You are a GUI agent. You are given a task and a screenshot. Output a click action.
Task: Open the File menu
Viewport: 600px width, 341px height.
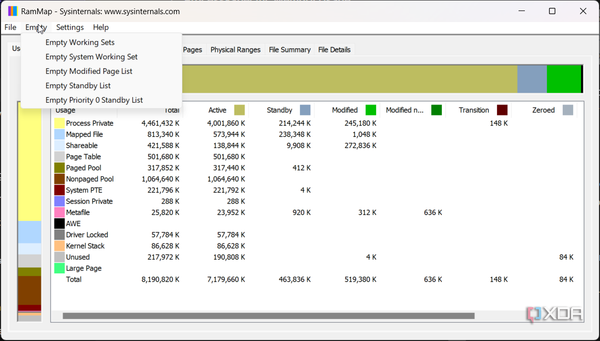11,27
